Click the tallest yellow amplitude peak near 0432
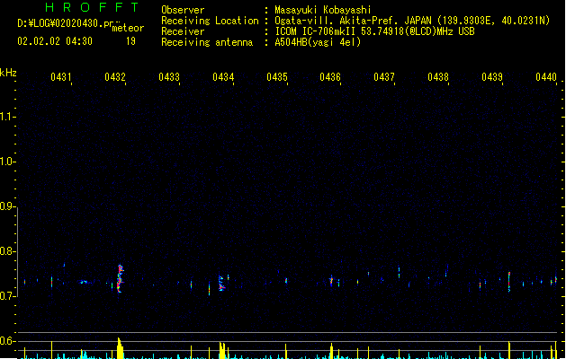This screenshot has height=359, width=566. coord(120,348)
